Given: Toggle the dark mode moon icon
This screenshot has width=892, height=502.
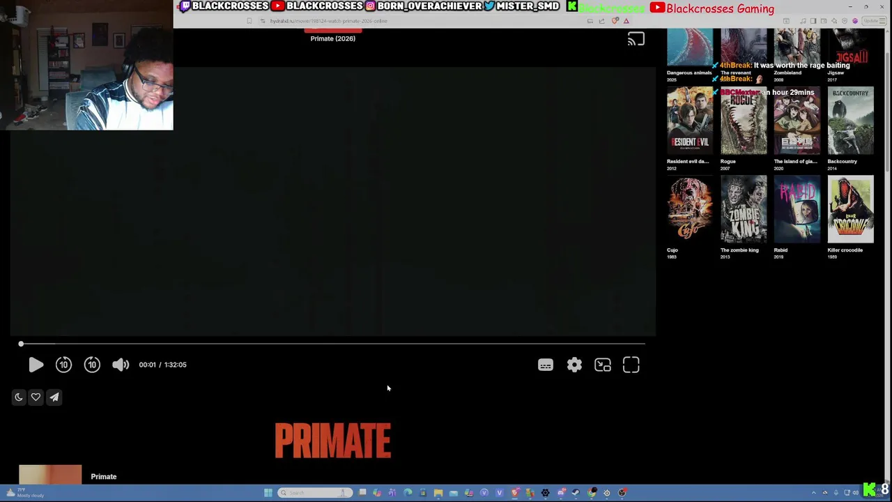Looking at the screenshot, I should tap(19, 397).
